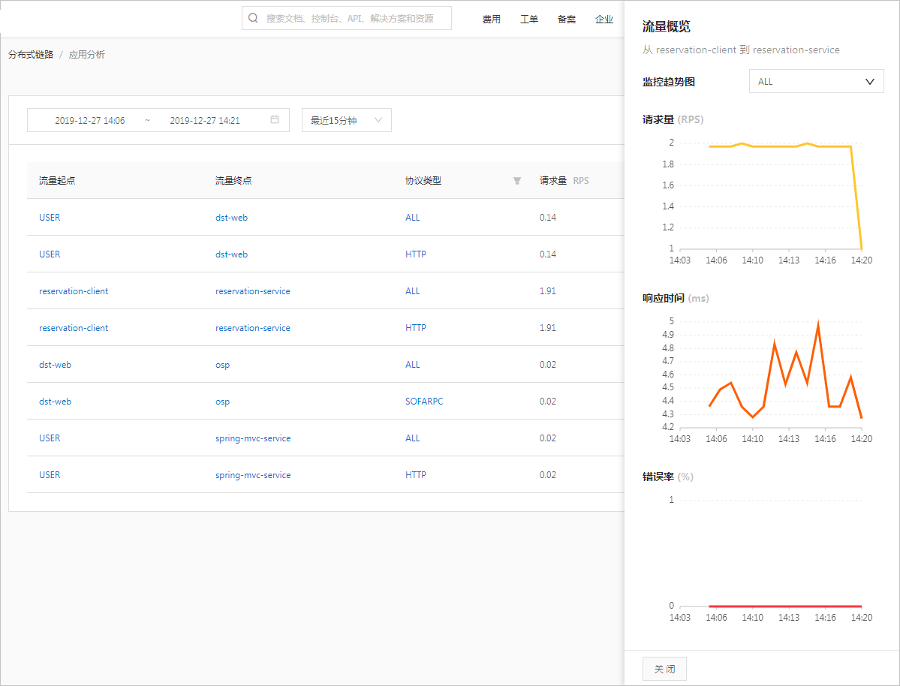Viewport: 900px width, 686px height.
Task: Click the protocol type filter icon
Action: tap(517, 181)
